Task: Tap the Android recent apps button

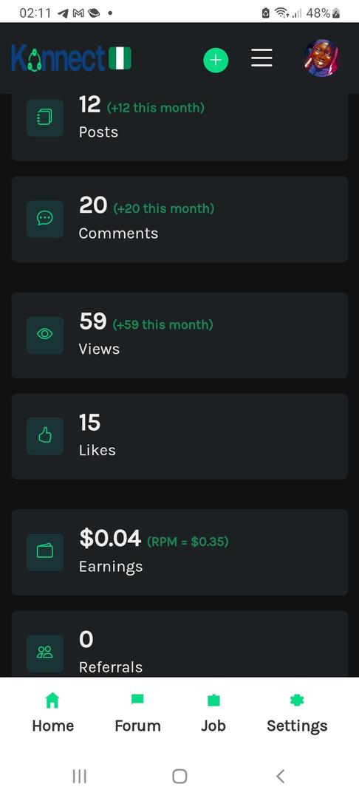Action: [x=79, y=776]
